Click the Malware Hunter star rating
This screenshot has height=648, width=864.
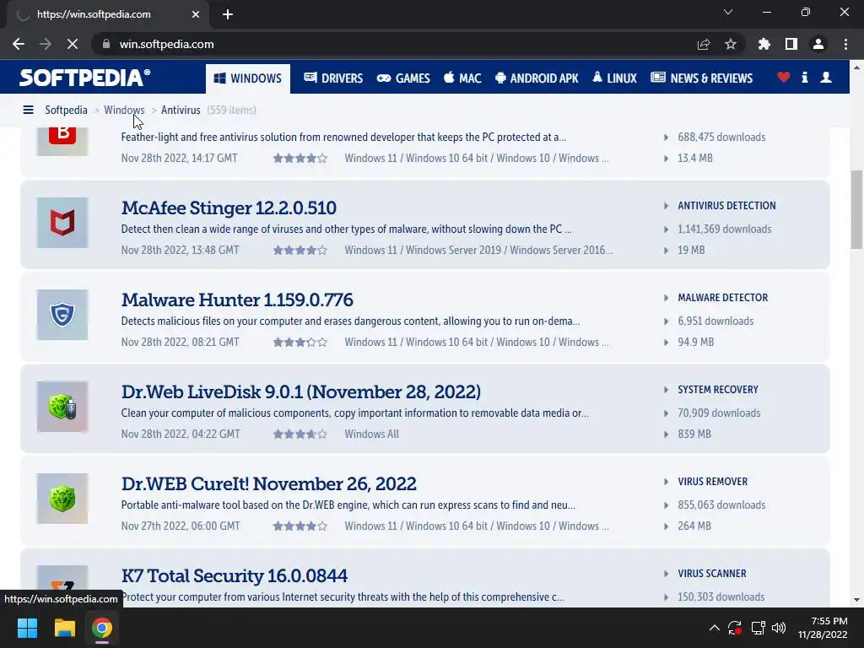coord(300,343)
